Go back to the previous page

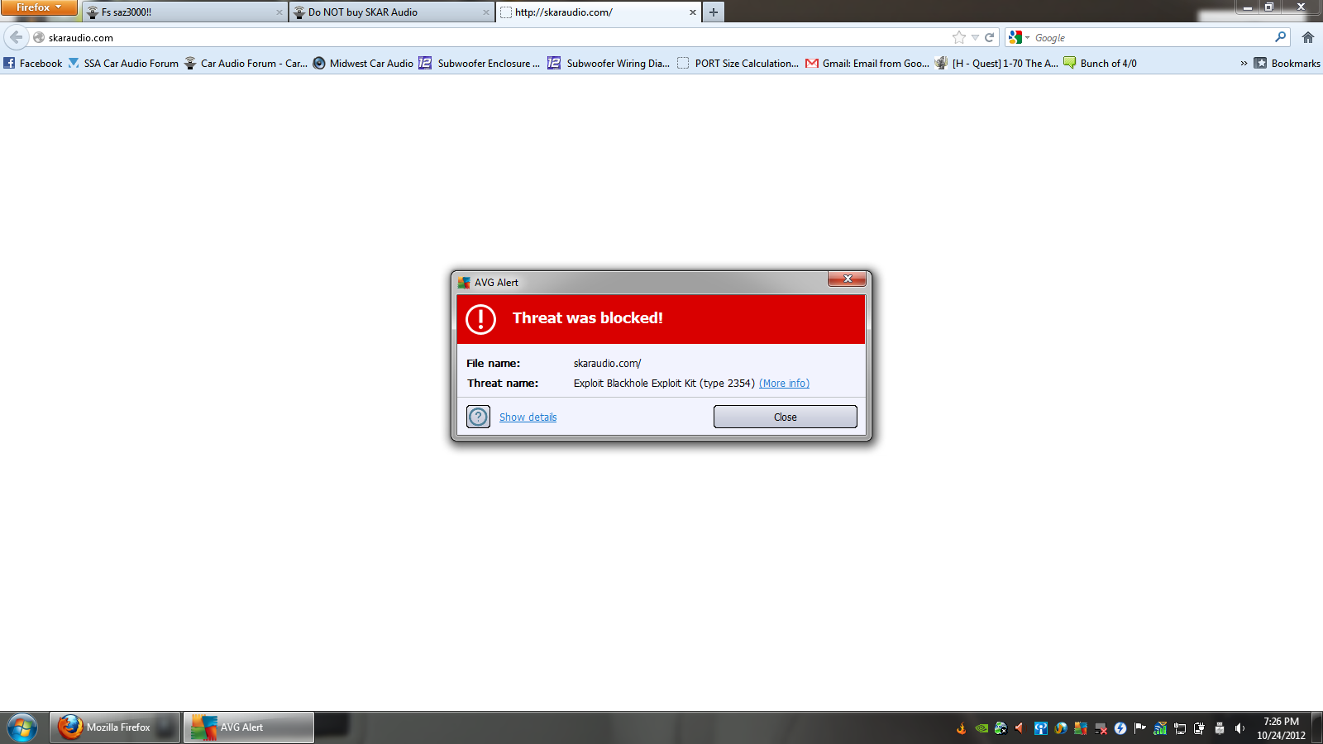click(x=17, y=37)
